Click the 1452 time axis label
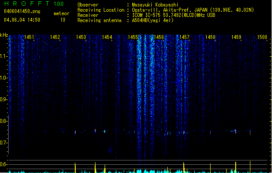272x173 pixels. [x=55, y=37]
